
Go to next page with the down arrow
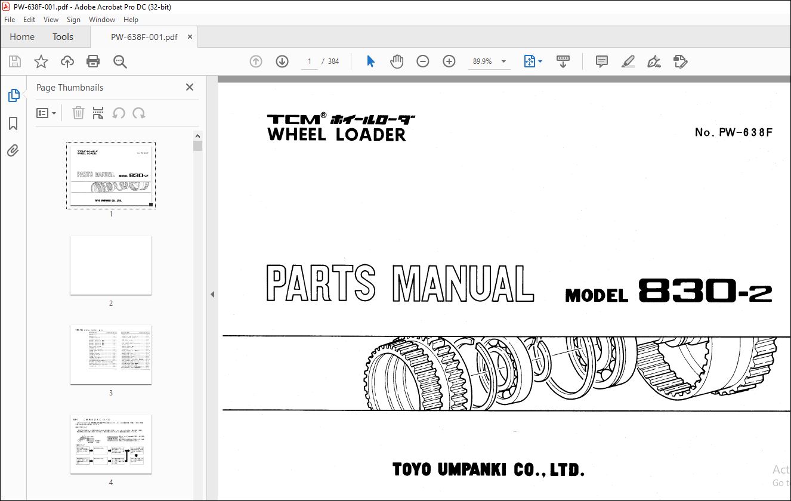(x=282, y=61)
